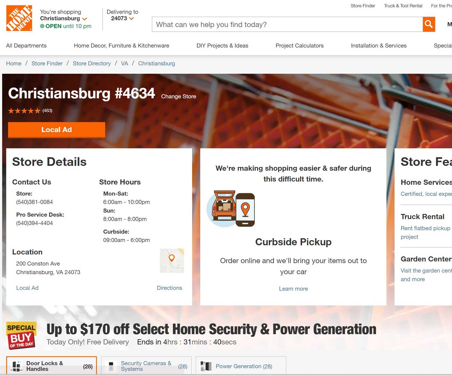Open Truck & Tool Rental link
This screenshot has width=452, height=376.
[403, 6]
